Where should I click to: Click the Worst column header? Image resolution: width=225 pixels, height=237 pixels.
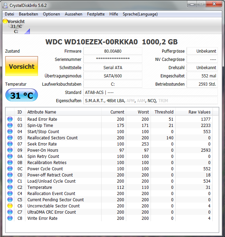(x=138, y=112)
